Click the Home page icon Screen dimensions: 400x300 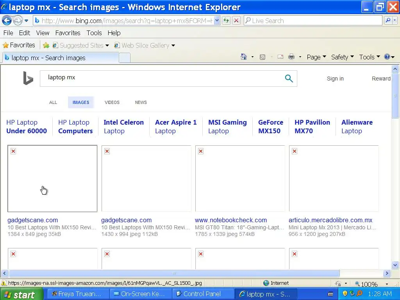click(244, 57)
